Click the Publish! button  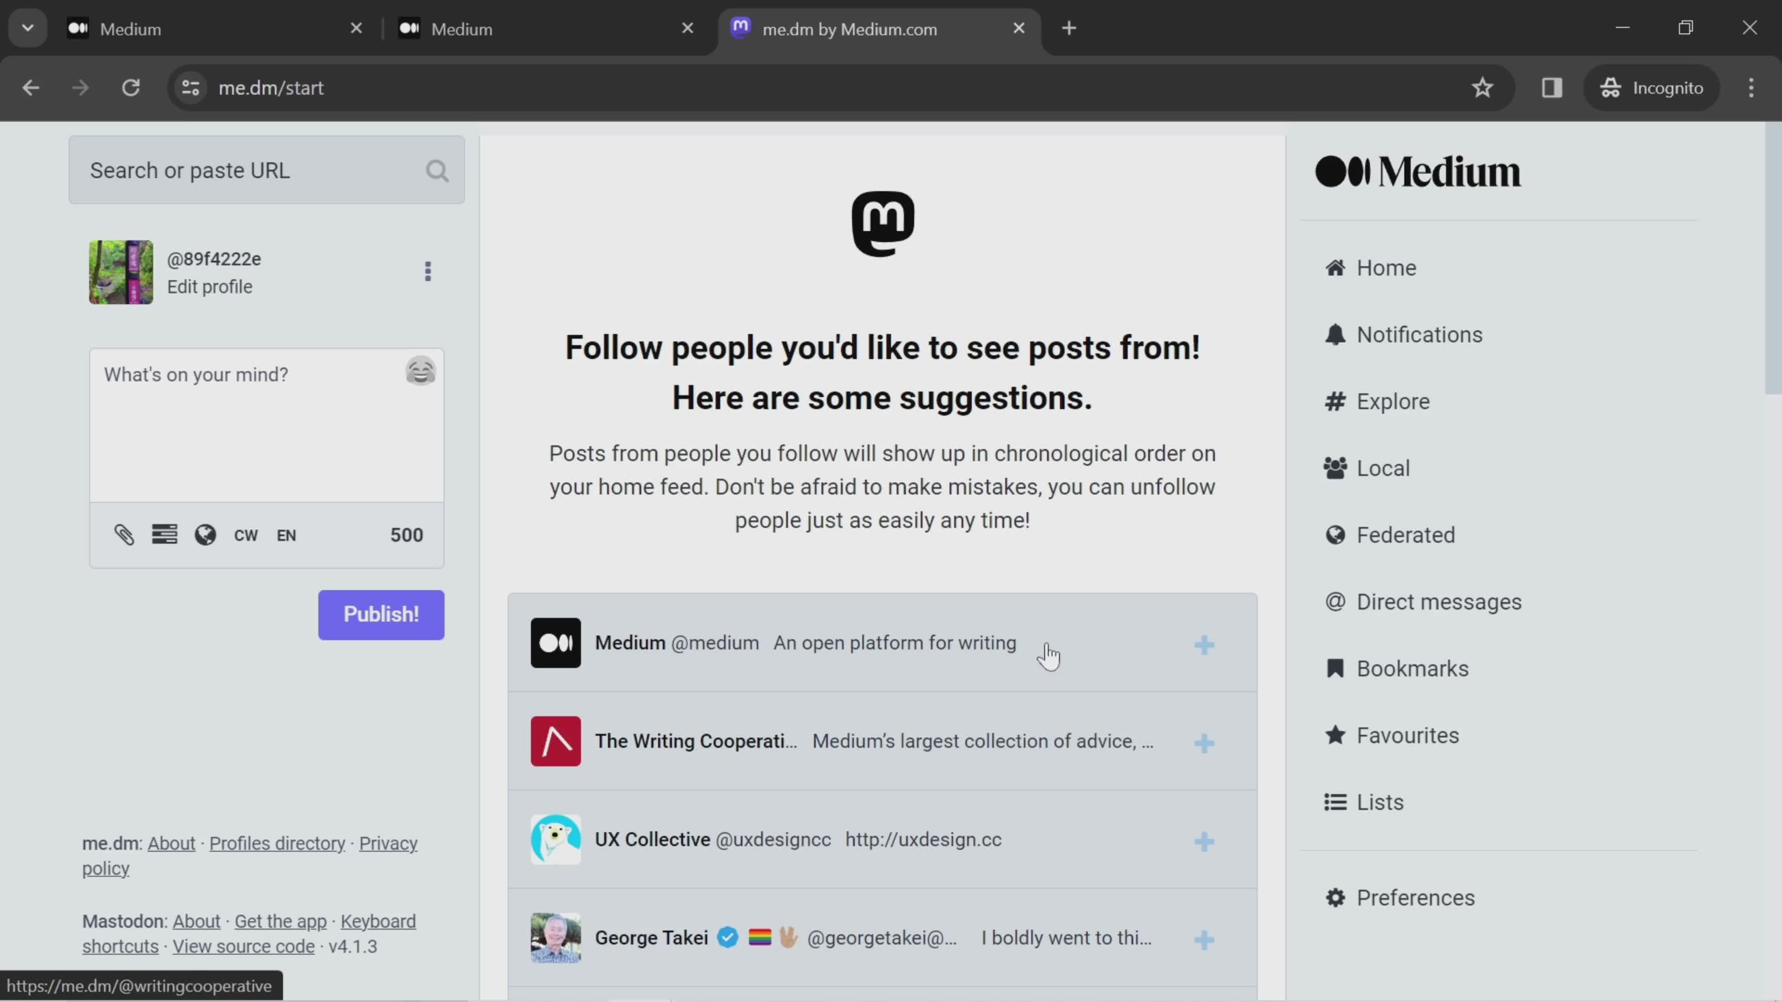pyautogui.click(x=381, y=614)
